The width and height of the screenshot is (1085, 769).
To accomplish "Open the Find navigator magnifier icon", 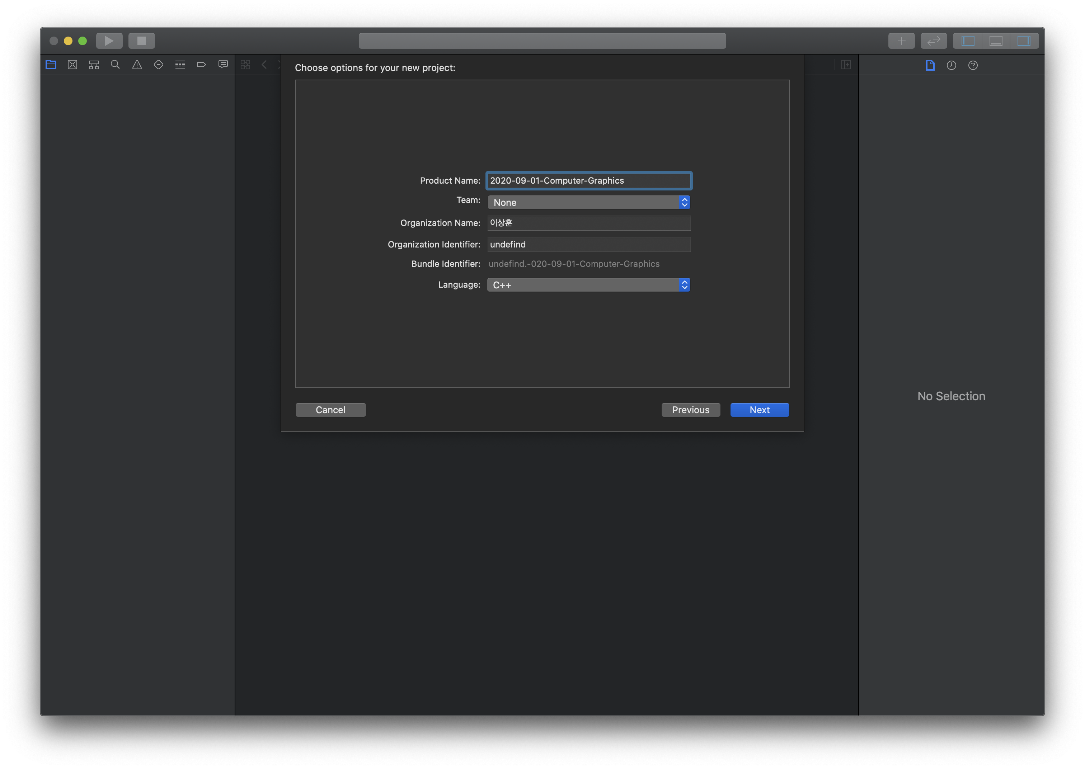I will [x=115, y=65].
